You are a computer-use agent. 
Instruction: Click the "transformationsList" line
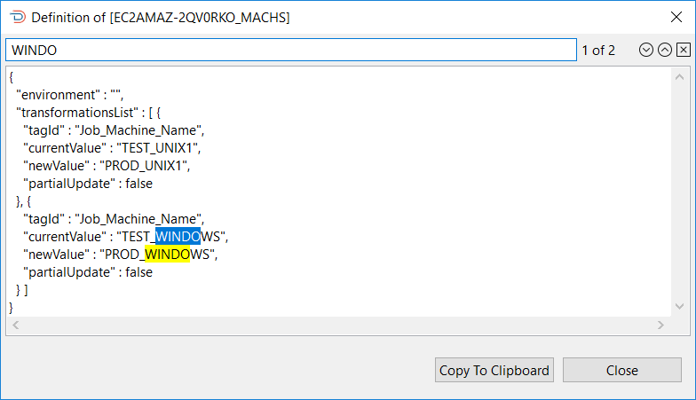click(89, 113)
